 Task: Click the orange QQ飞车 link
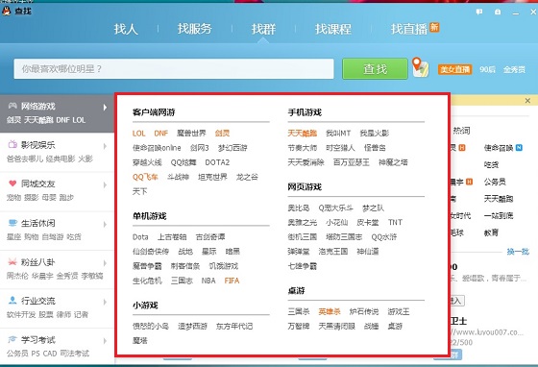point(145,177)
